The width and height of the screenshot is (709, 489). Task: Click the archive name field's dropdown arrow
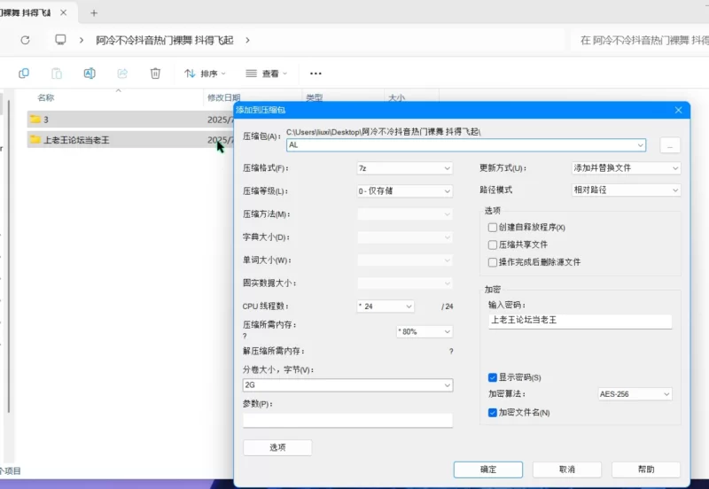point(640,145)
